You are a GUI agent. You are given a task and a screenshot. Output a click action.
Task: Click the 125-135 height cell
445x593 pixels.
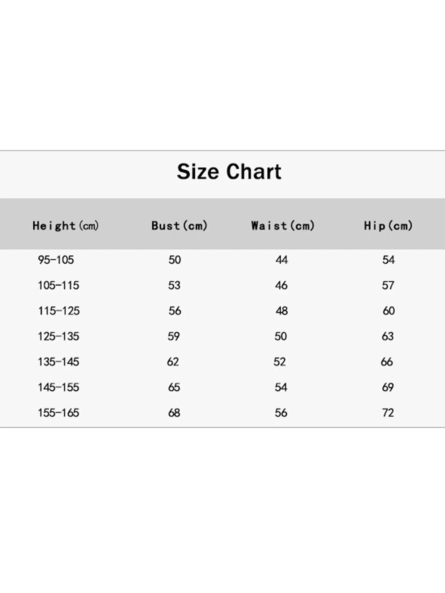[x=58, y=337]
